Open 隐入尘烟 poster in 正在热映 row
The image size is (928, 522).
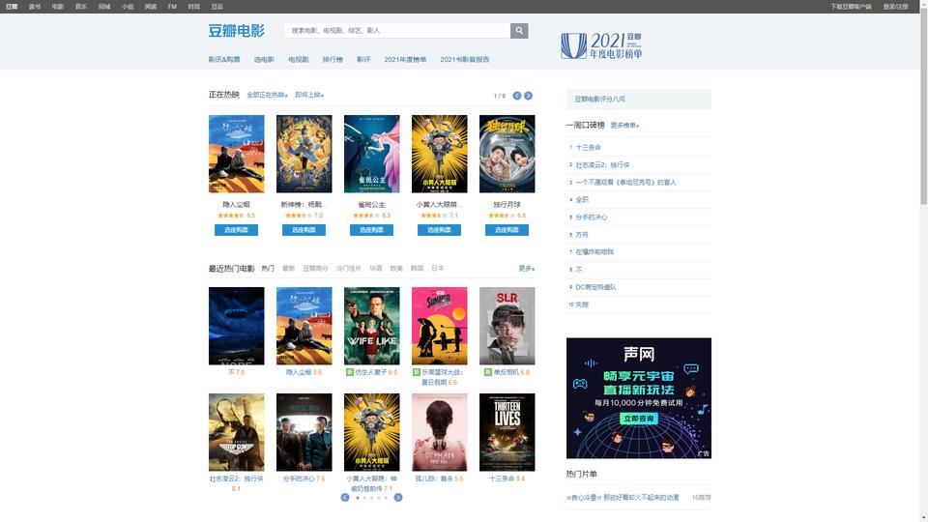[236, 154]
